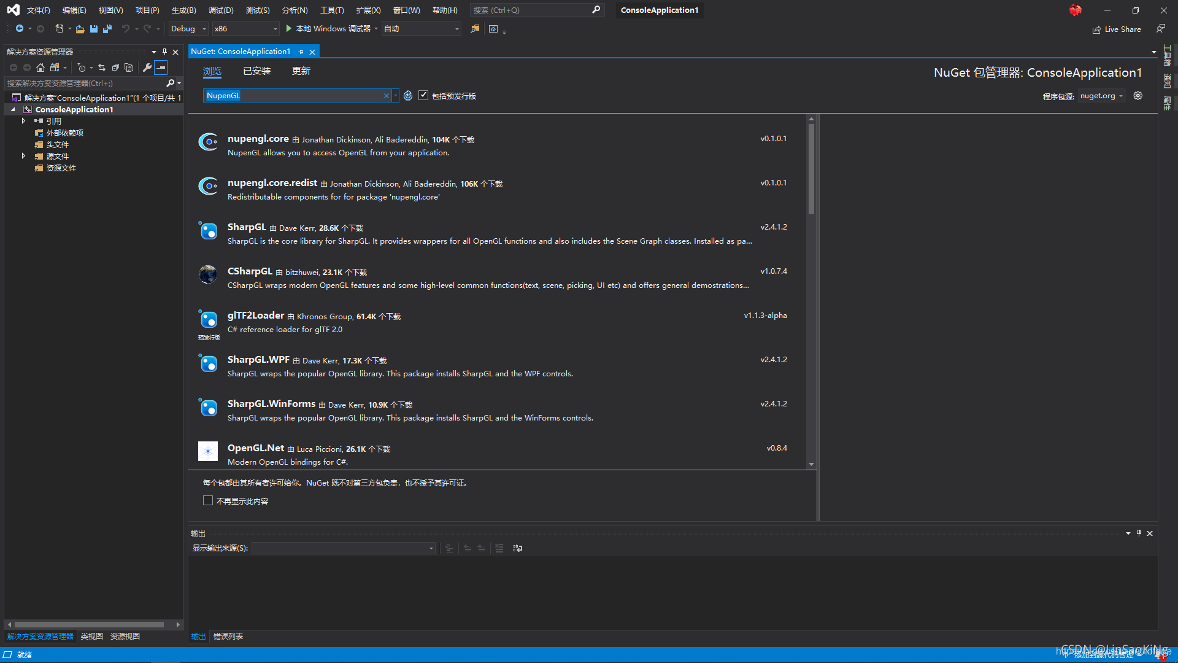This screenshot has height=663, width=1178.
Task: Open the x86 platform dropdown
Action: (x=245, y=29)
